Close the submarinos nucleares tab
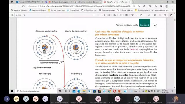 (100, 2)
